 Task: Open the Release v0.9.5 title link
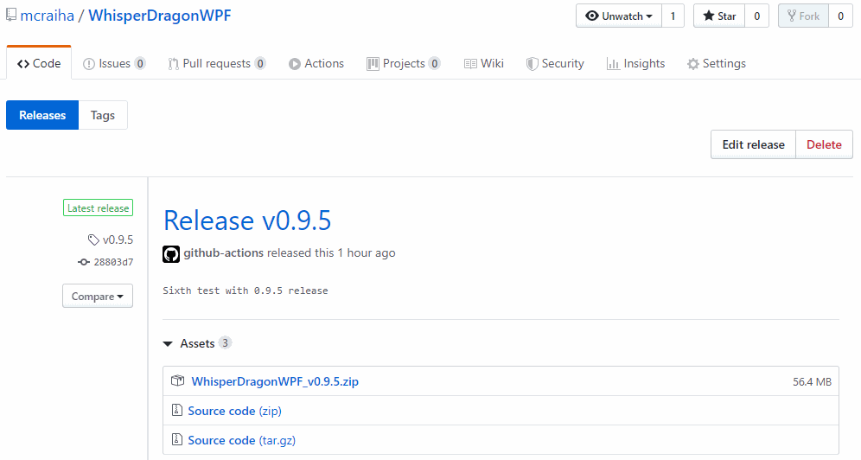[x=247, y=220]
